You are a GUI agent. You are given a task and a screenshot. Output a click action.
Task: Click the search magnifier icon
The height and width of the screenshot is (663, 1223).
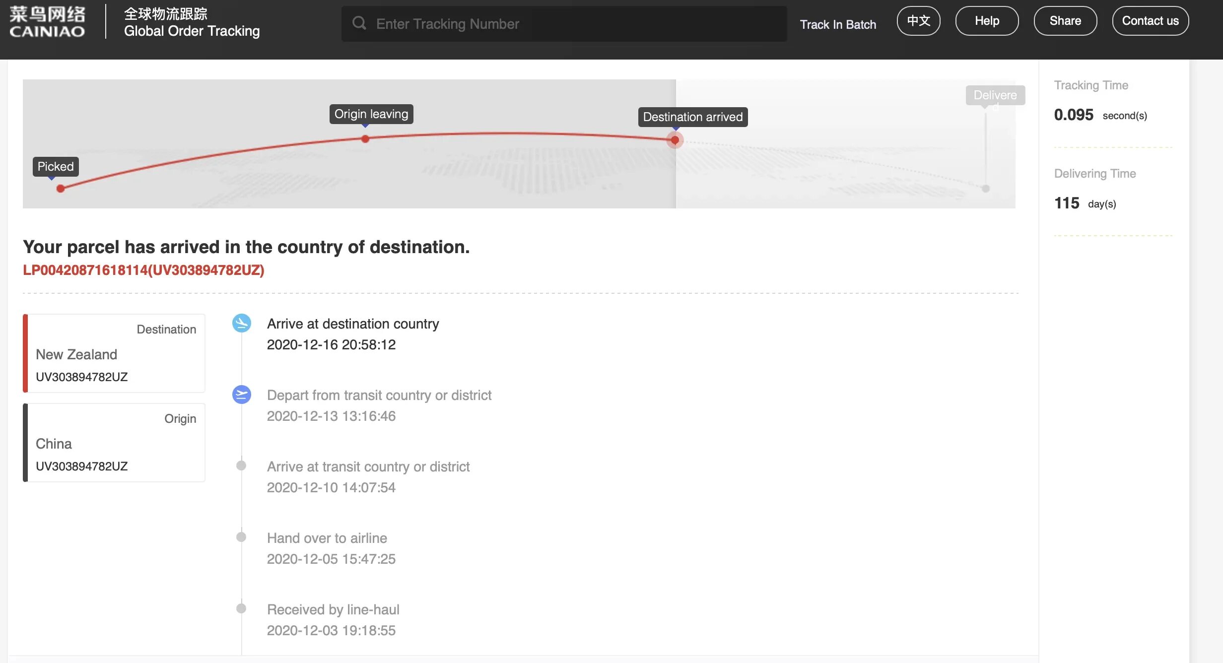359,23
